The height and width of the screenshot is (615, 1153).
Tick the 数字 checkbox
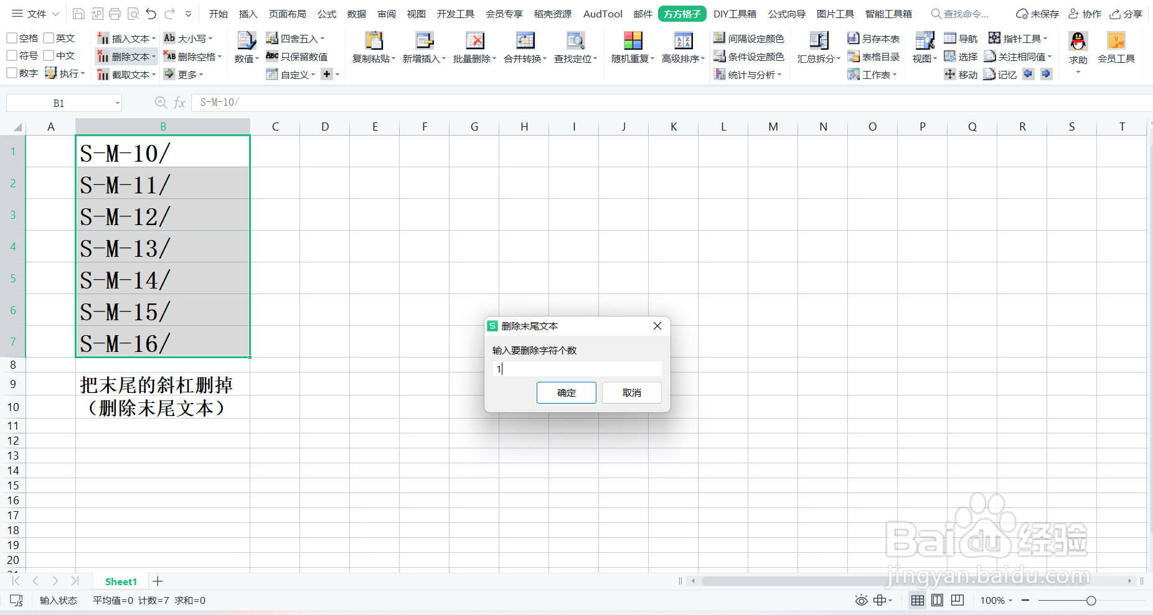pos(12,73)
